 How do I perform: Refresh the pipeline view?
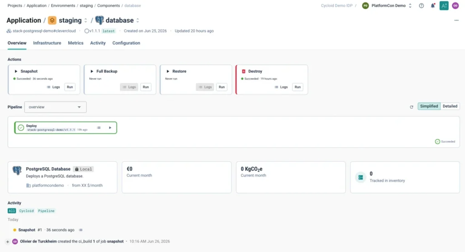411,107
